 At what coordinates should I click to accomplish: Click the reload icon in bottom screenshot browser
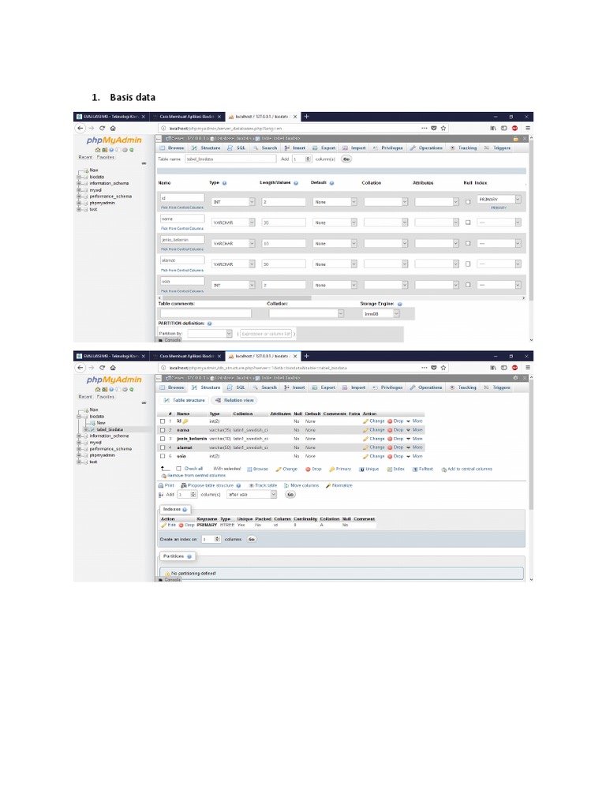point(102,368)
